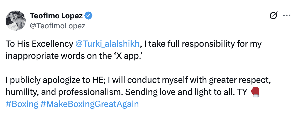Click the Teofimo Lopez display name
The width and height of the screenshot is (299, 117).
[x=56, y=16]
